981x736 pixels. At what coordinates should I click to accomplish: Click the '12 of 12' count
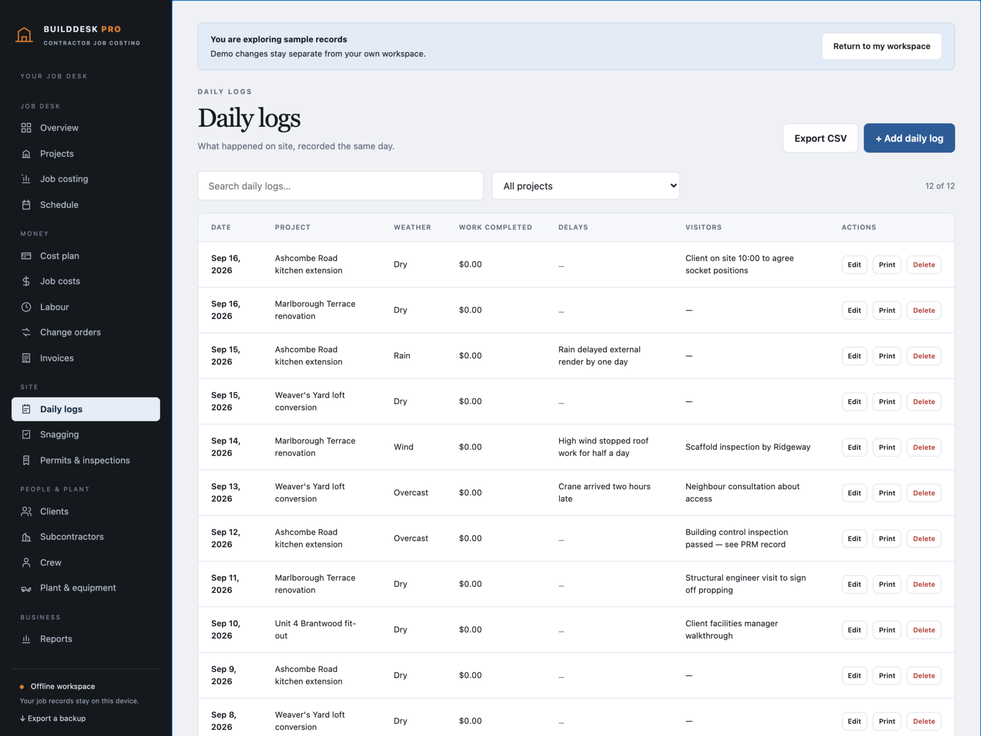(x=940, y=186)
